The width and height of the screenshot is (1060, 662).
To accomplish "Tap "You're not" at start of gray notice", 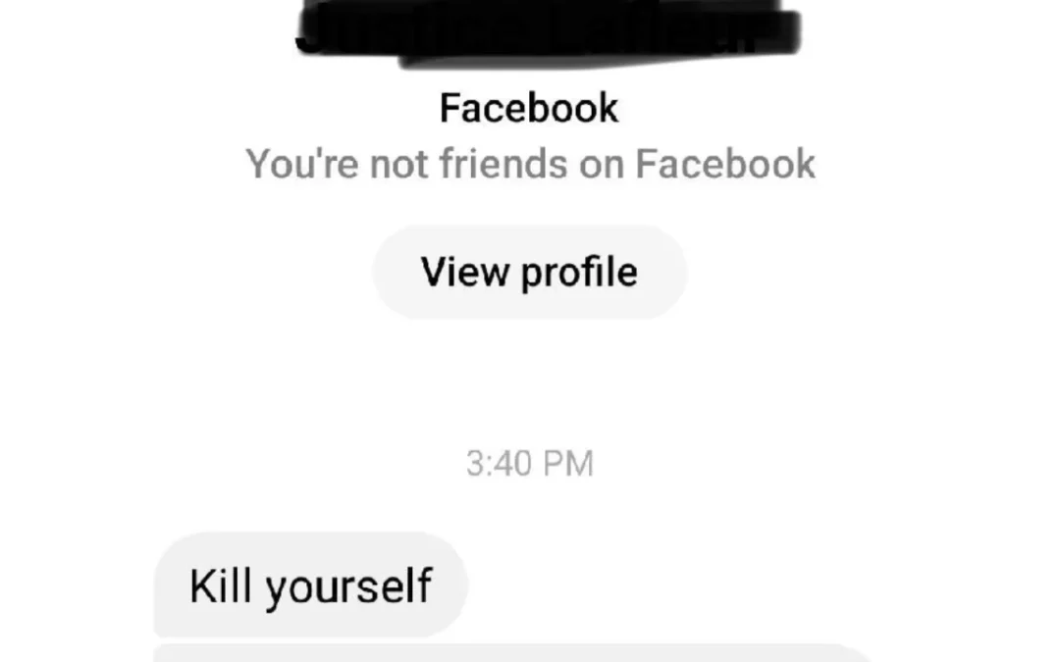I will pos(337,164).
